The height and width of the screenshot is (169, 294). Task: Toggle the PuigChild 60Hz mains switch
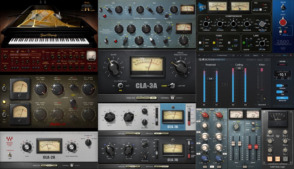(4, 114)
